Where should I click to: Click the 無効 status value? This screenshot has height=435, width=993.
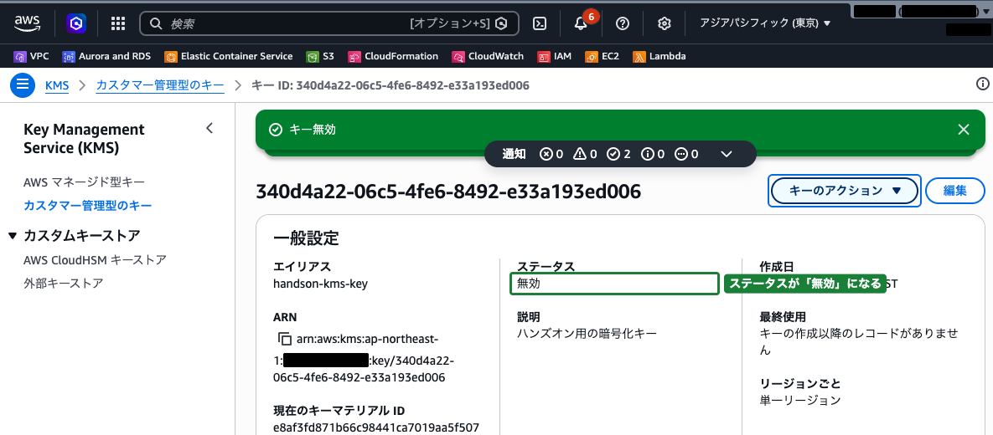click(x=529, y=284)
